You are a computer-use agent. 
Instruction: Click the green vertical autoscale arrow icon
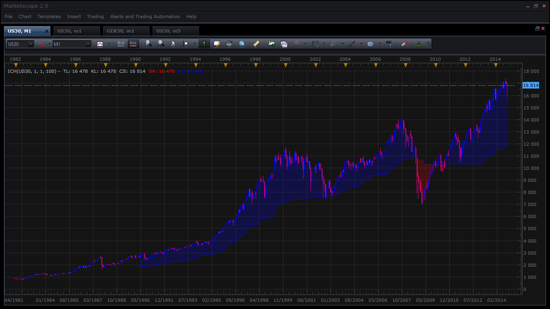coord(204,44)
